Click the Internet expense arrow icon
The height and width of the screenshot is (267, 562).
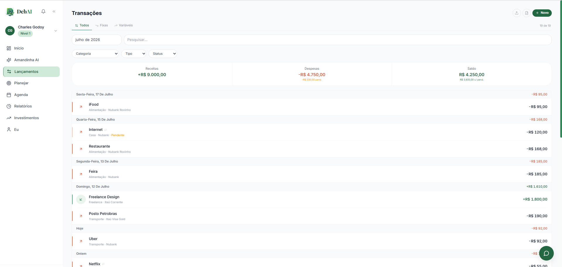click(x=81, y=132)
